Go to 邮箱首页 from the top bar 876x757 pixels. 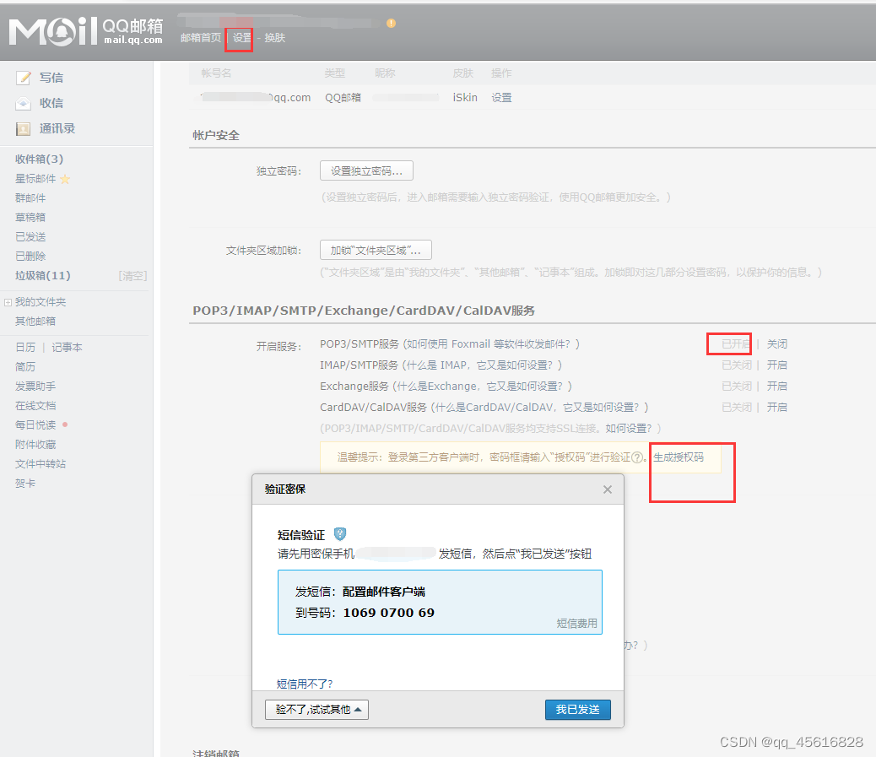[x=200, y=38]
